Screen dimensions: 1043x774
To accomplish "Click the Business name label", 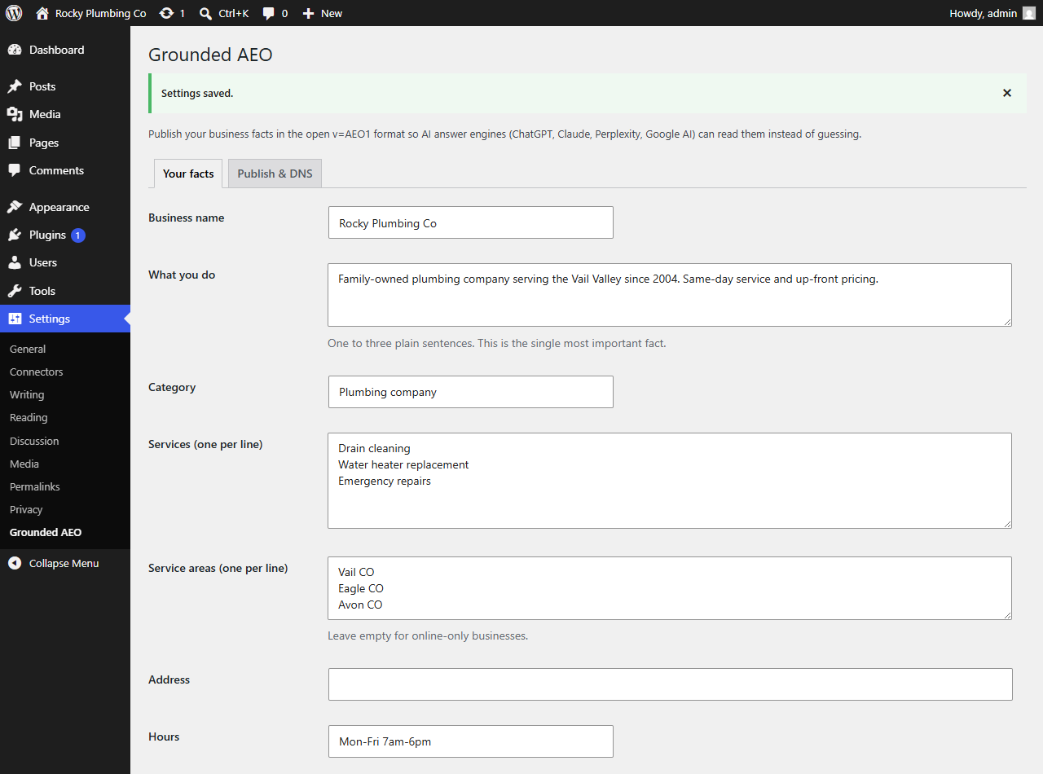I will coord(187,218).
